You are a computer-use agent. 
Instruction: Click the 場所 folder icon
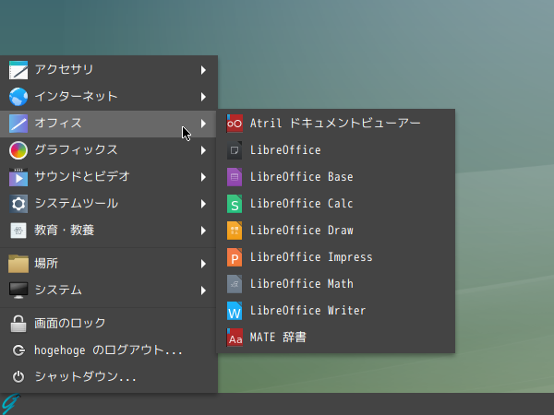[x=18, y=264]
